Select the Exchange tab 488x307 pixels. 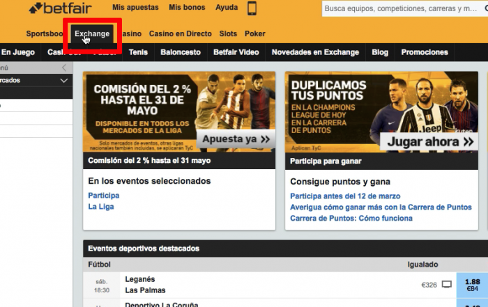click(92, 33)
